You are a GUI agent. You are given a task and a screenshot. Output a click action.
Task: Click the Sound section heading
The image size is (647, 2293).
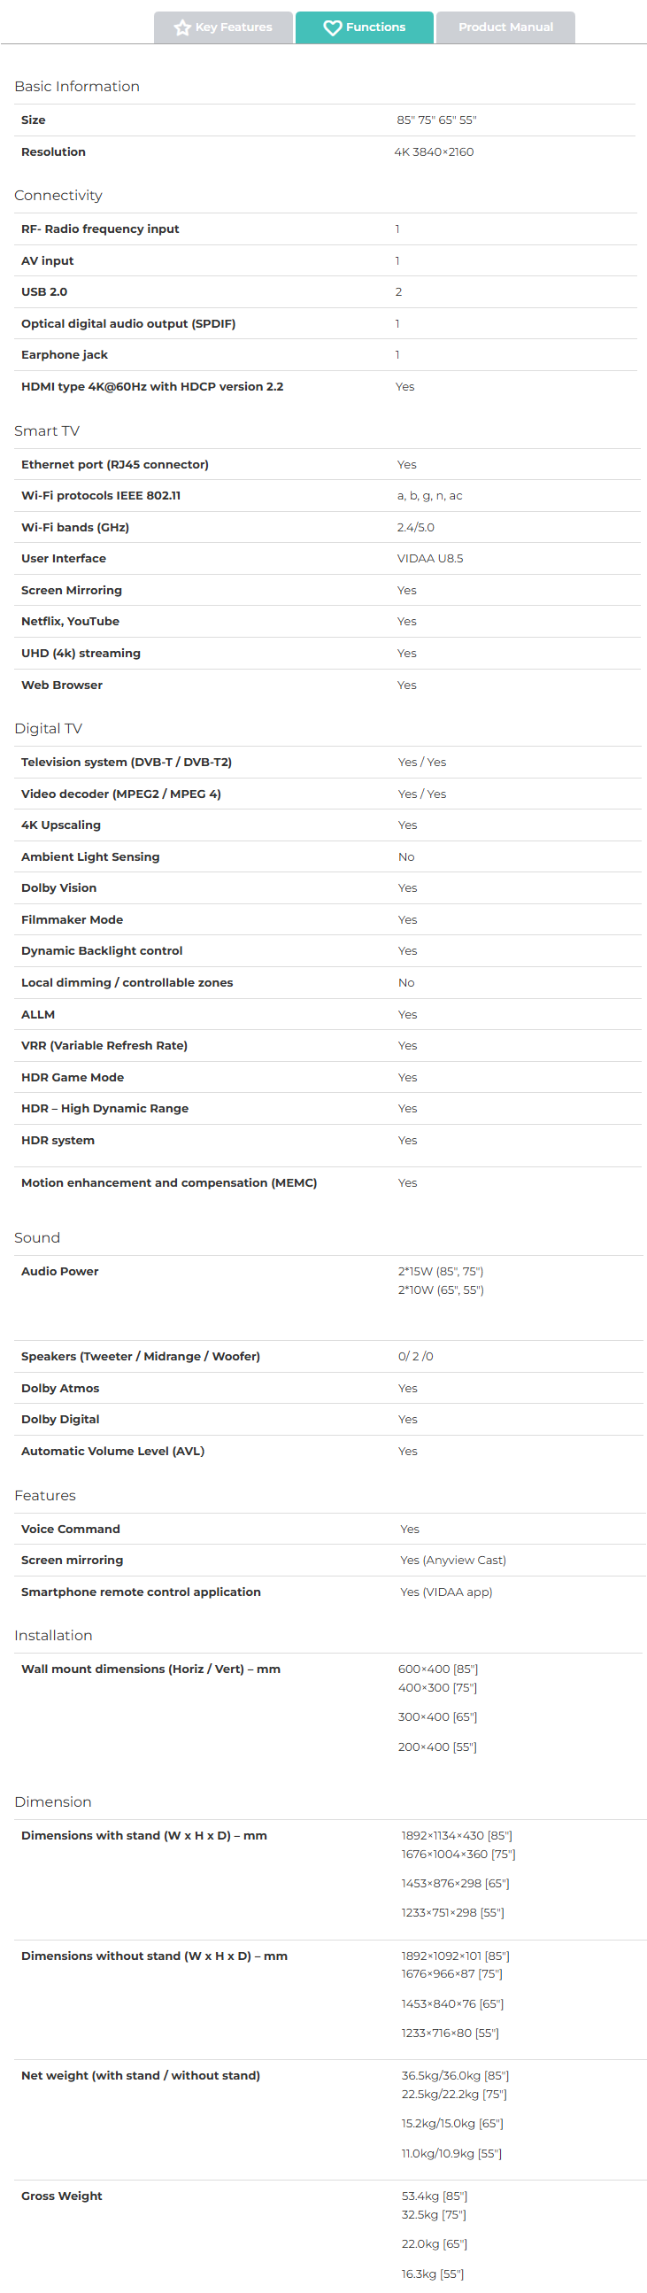click(37, 1237)
